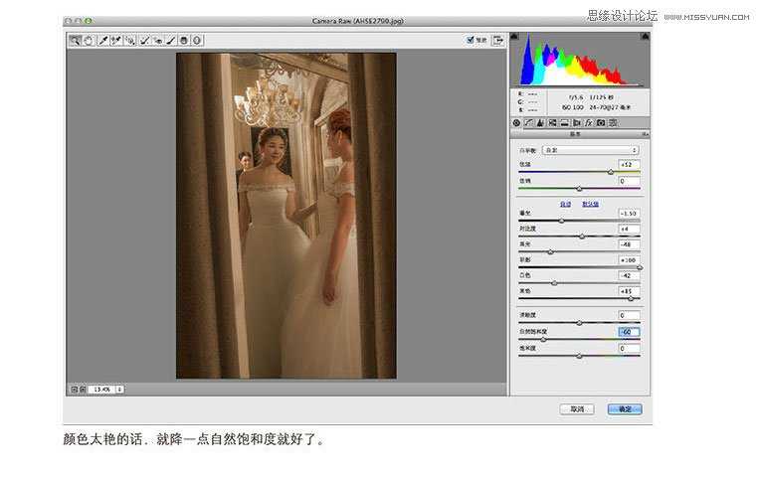Image resolution: width=760 pixels, height=477 pixels.
Task: Open the Tone Curve panel tab
Action: (528, 123)
